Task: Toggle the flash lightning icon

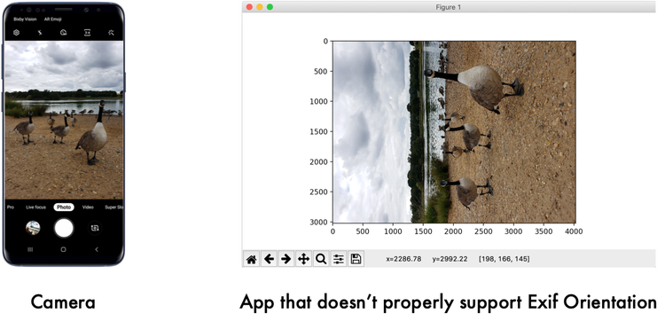Action: [40, 32]
